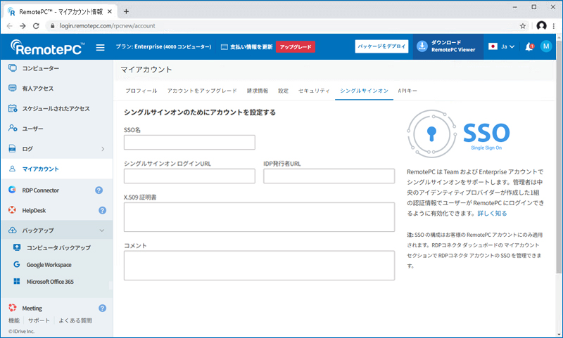The image size is (563, 338).
Task: Focus the SSO名 input field
Action: 189,142
